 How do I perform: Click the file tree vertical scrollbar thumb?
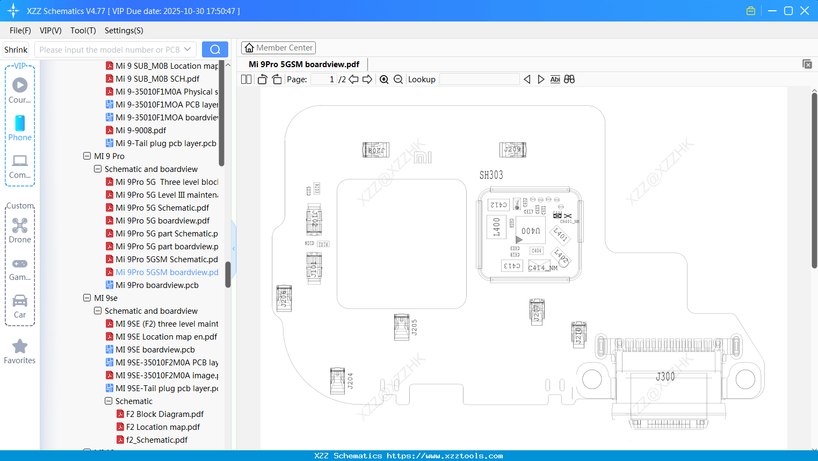click(228, 274)
